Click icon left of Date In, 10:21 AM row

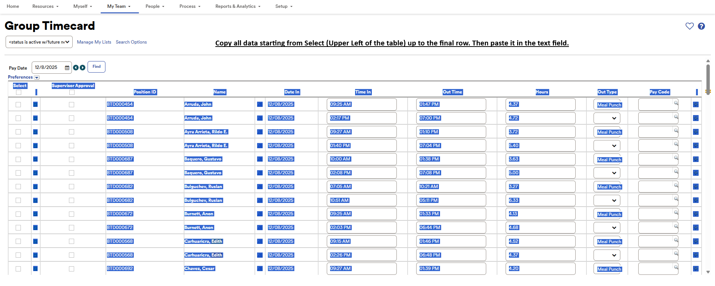pos(260,187)
